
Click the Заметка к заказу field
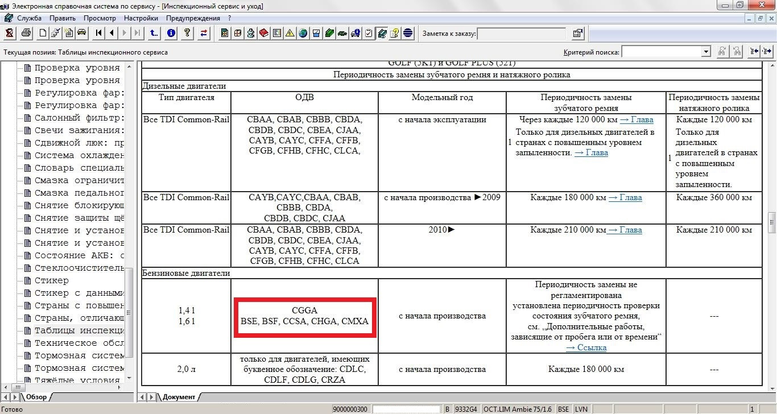(x=522, y=34)
